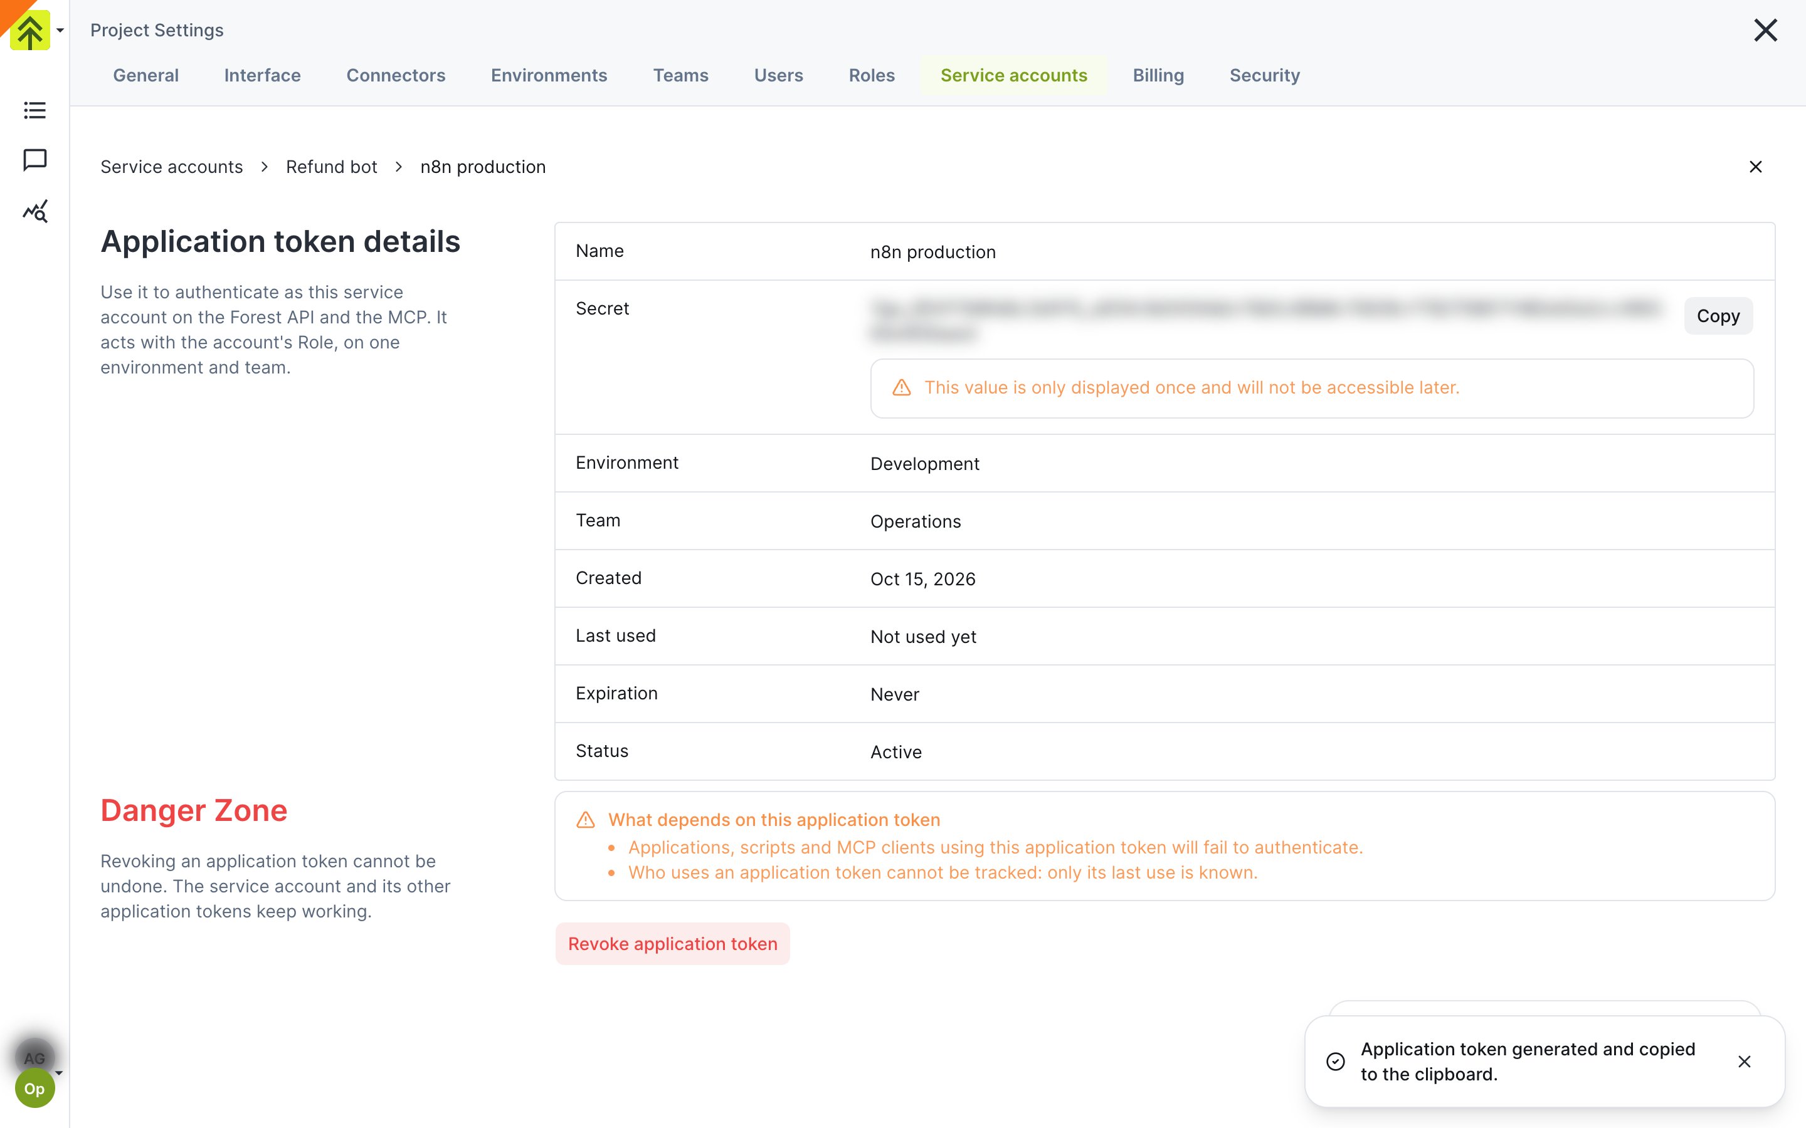The image size is (1806, 1128).
Task: Click the Forest Admin logo icon
Action: (x=30, y=30)
